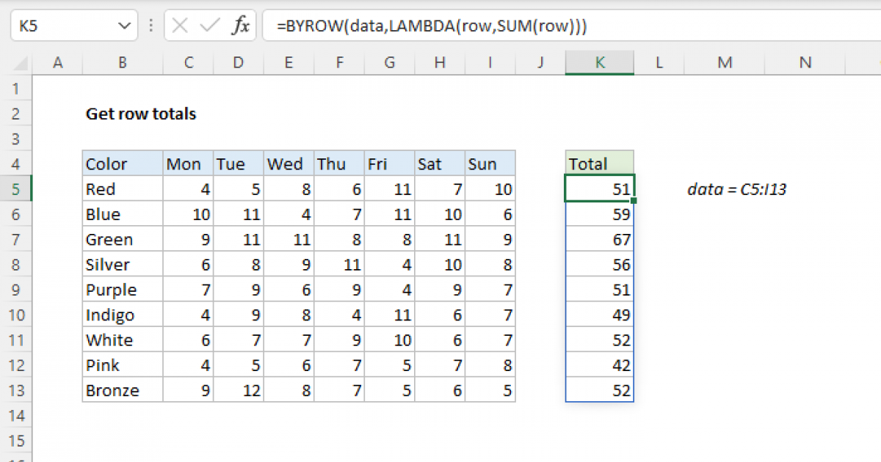
Task: Click the 'Thu' header cell
Action: (339, 164)
